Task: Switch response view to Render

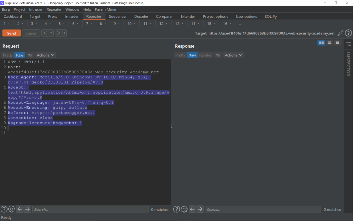Action: pos(205,55)
